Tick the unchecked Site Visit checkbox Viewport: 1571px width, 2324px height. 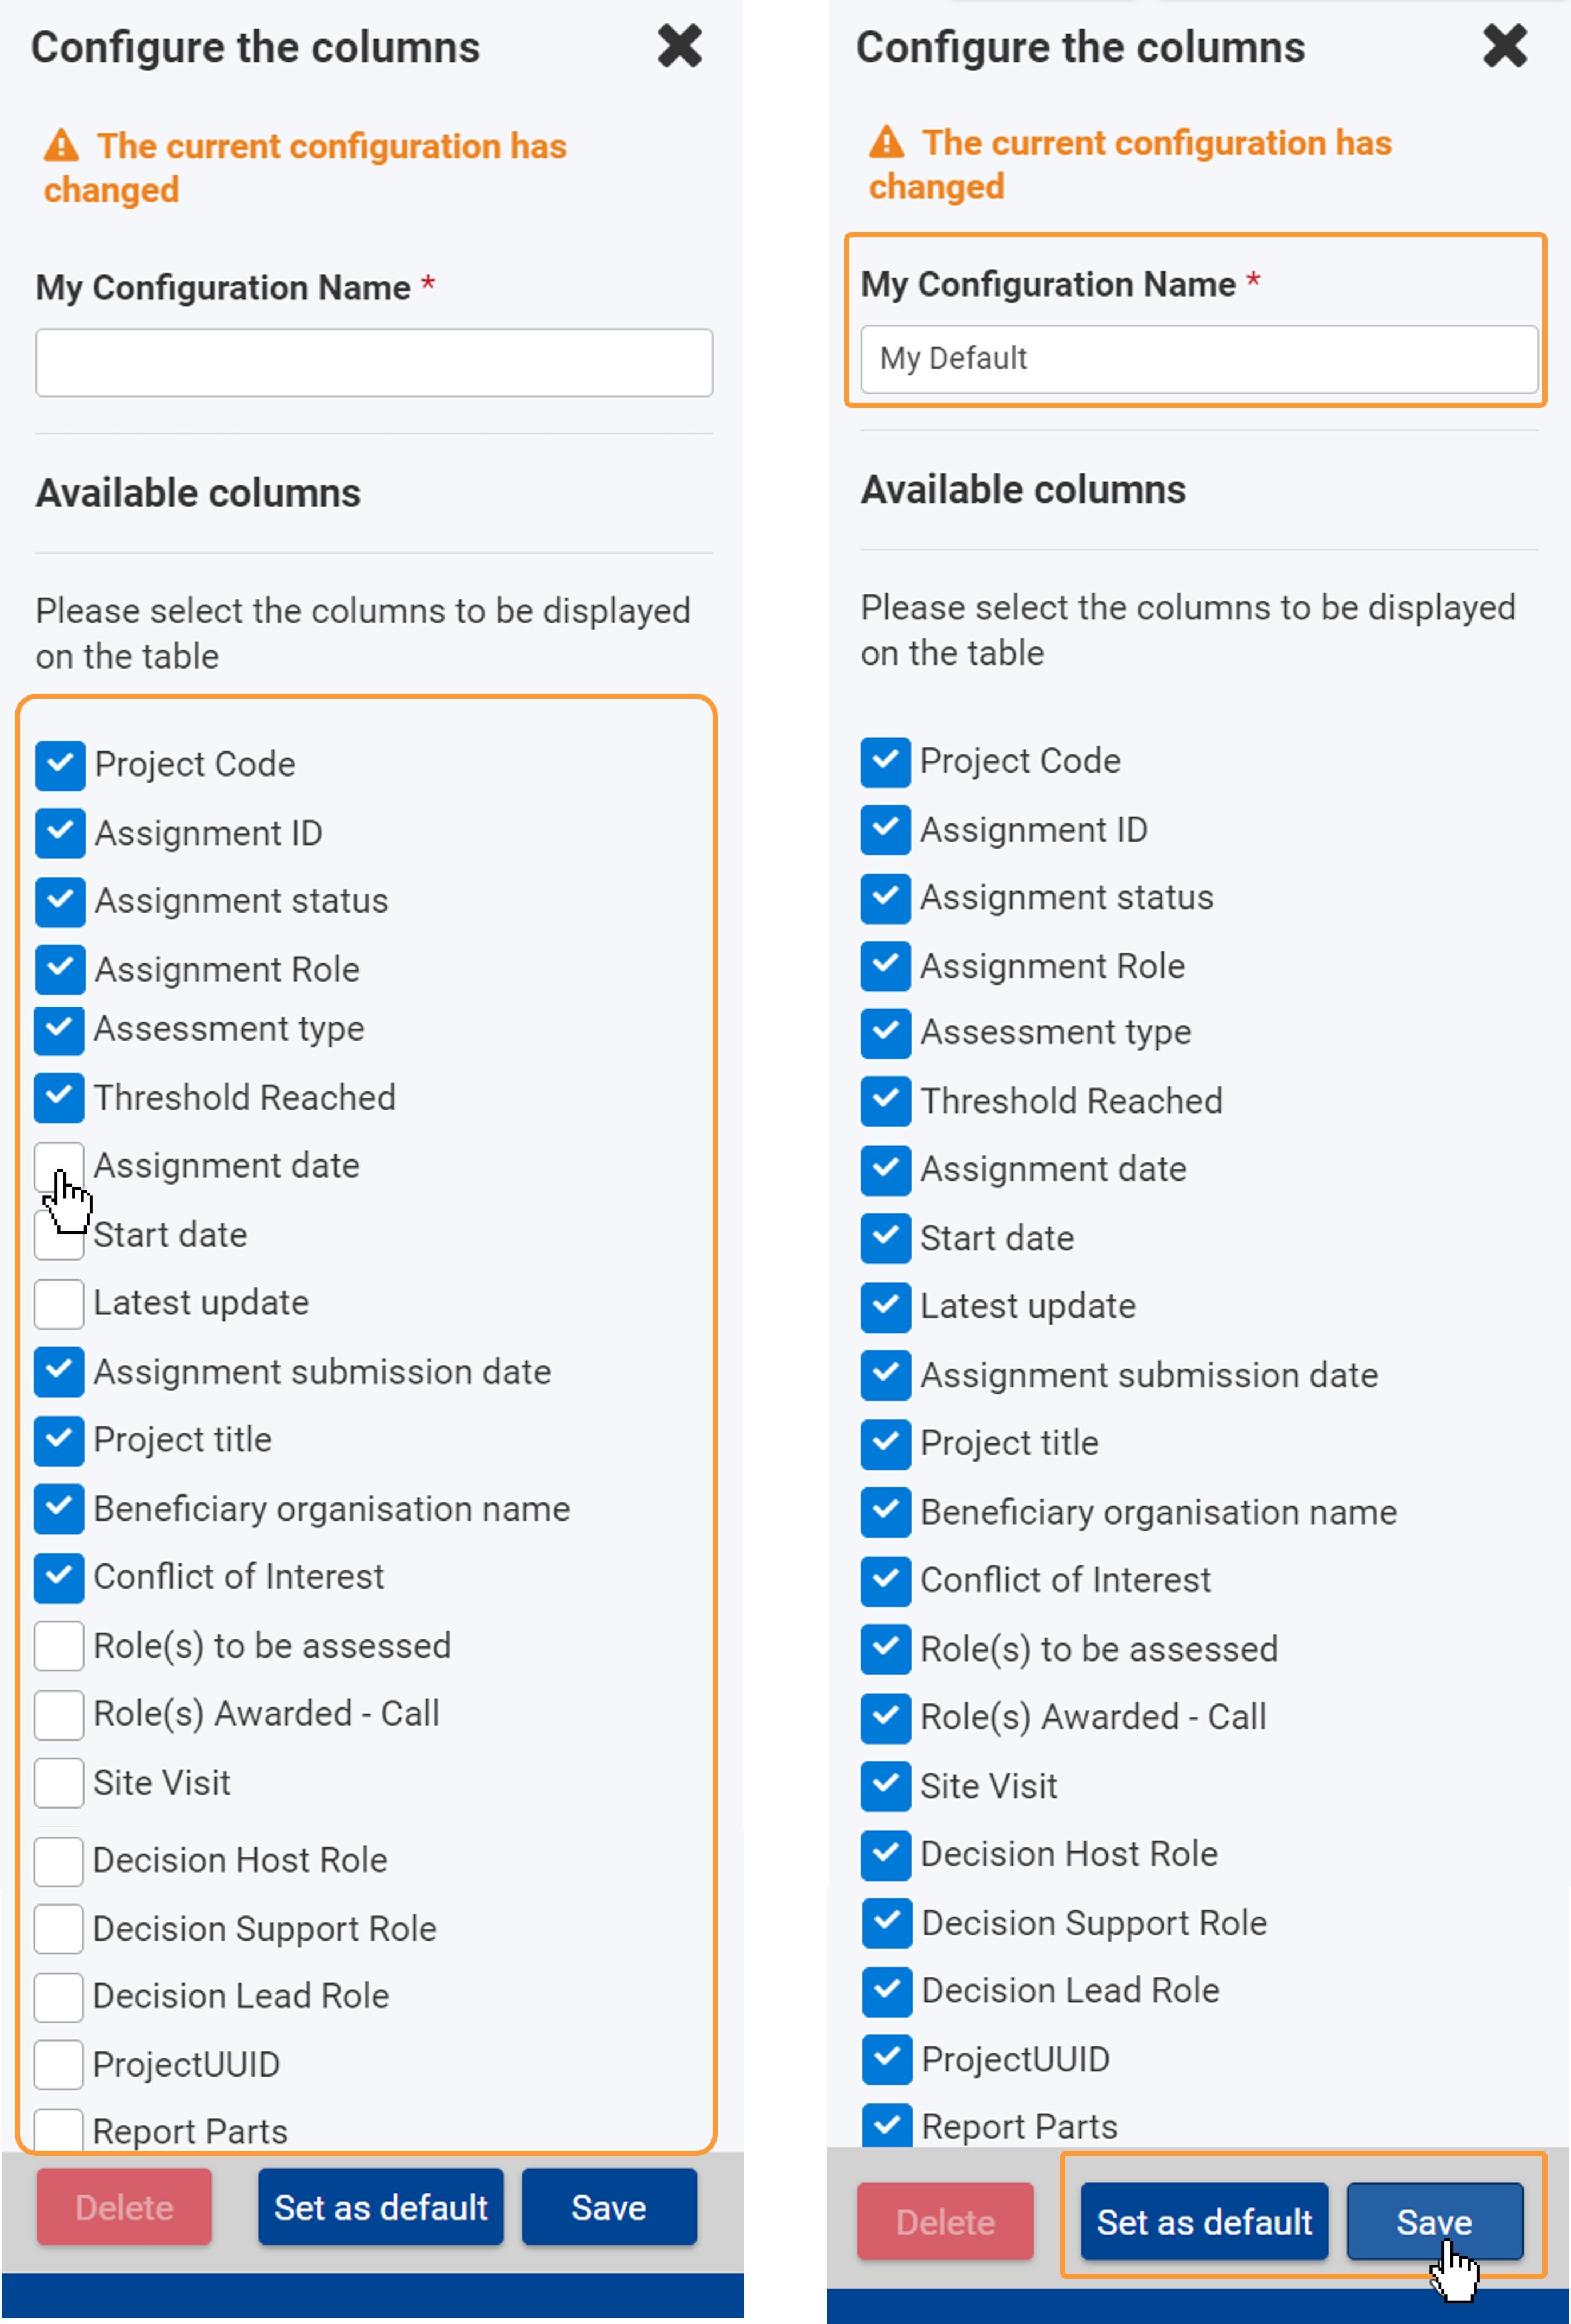[x=59, y=1783]
